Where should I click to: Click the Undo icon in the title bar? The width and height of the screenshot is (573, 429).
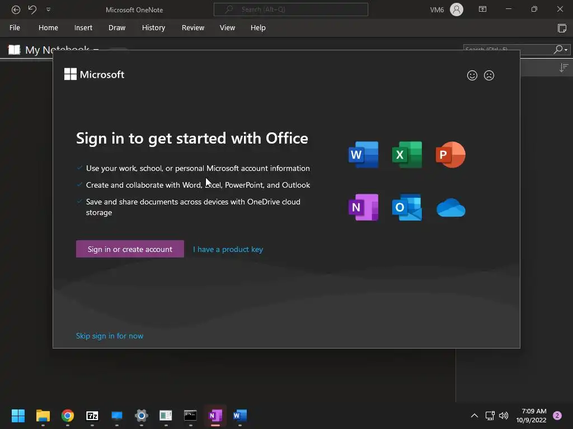(32, 10)
